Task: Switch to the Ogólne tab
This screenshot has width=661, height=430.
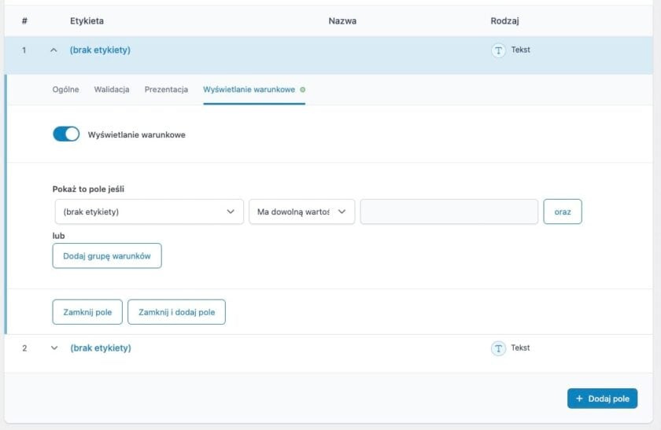Action: pyautogui.click(x=65, y=90)
